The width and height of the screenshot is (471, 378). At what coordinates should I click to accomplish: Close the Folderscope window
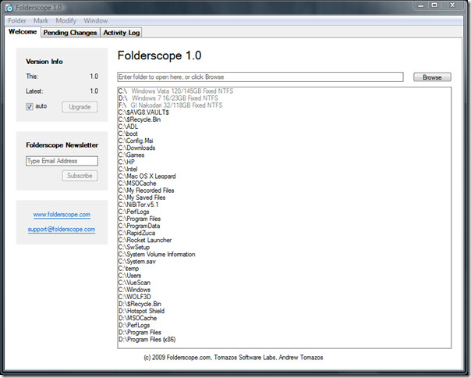[452, 5]
